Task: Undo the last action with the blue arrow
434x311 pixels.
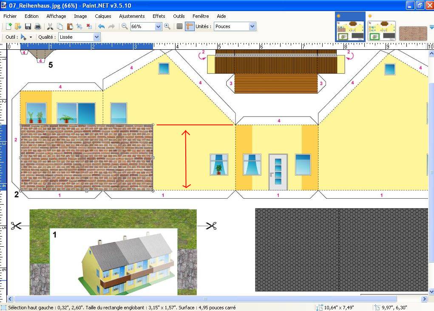Action: [101, 26]
